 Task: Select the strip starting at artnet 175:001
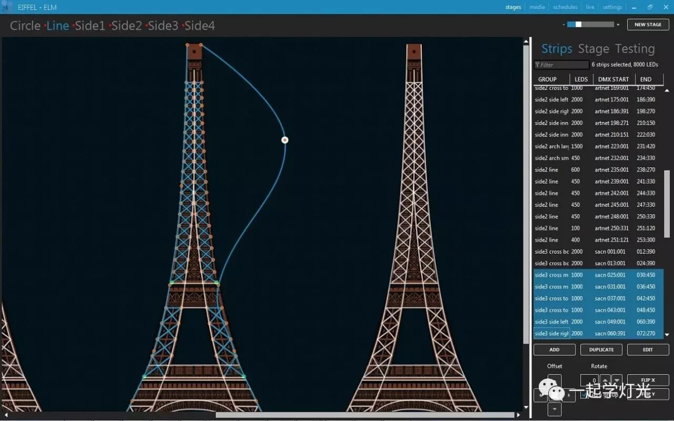[598, 99]
